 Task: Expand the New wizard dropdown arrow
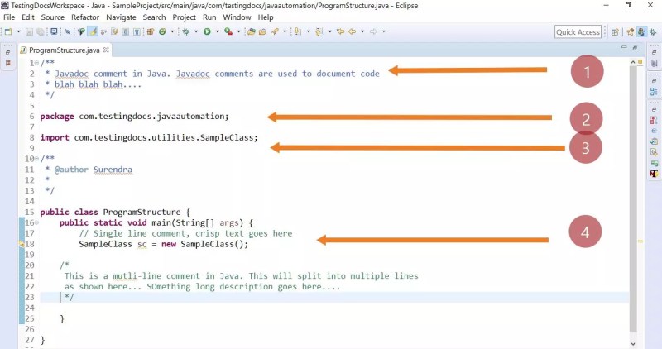(18, 31)
